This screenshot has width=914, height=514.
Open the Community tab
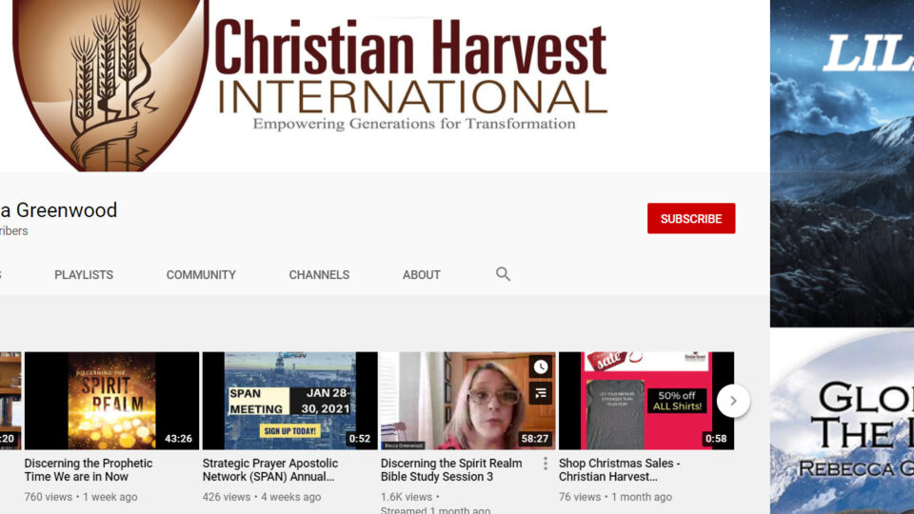point(201,274)
